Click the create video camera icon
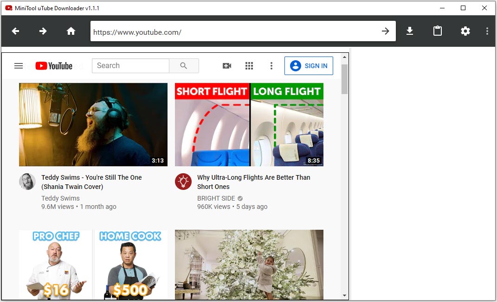497x302 pixels. click(227, 66)
